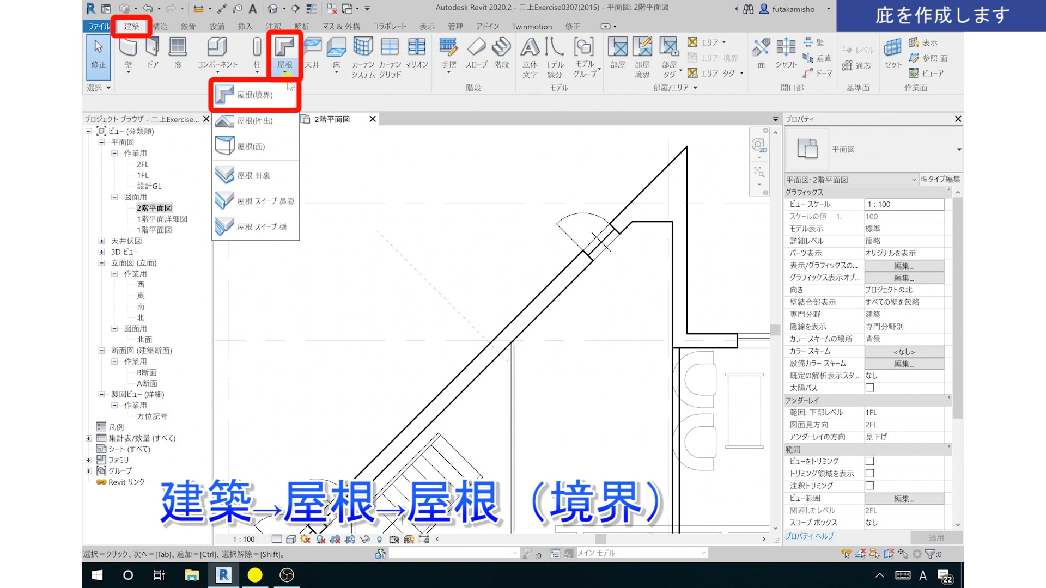Toggle the ビューをトリミング checkbox
Viewport: 1046px width, 588px height.
pyautogui.click(x=869, y=461)
